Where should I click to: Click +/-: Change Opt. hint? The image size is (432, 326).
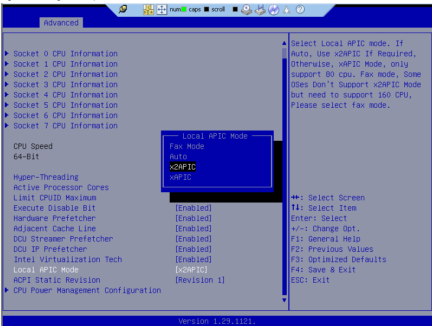pos(325,229)
